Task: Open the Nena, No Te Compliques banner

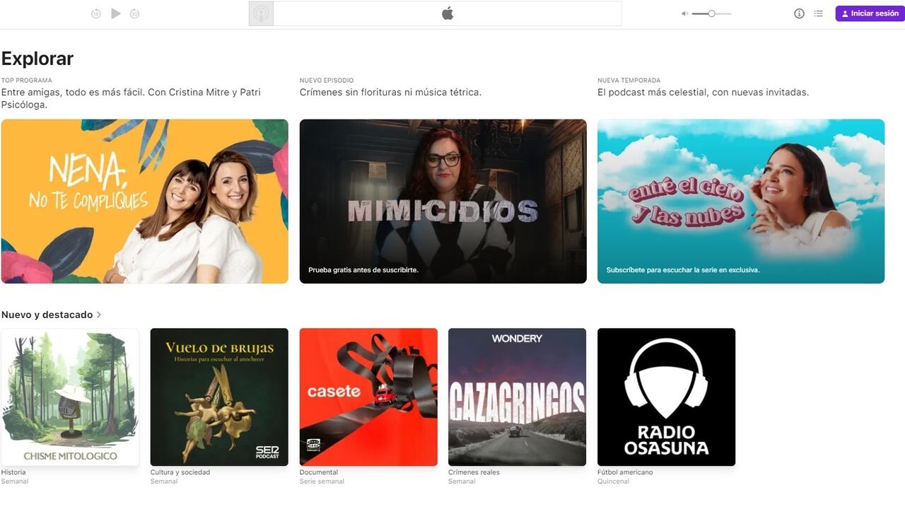Action: 144,201
